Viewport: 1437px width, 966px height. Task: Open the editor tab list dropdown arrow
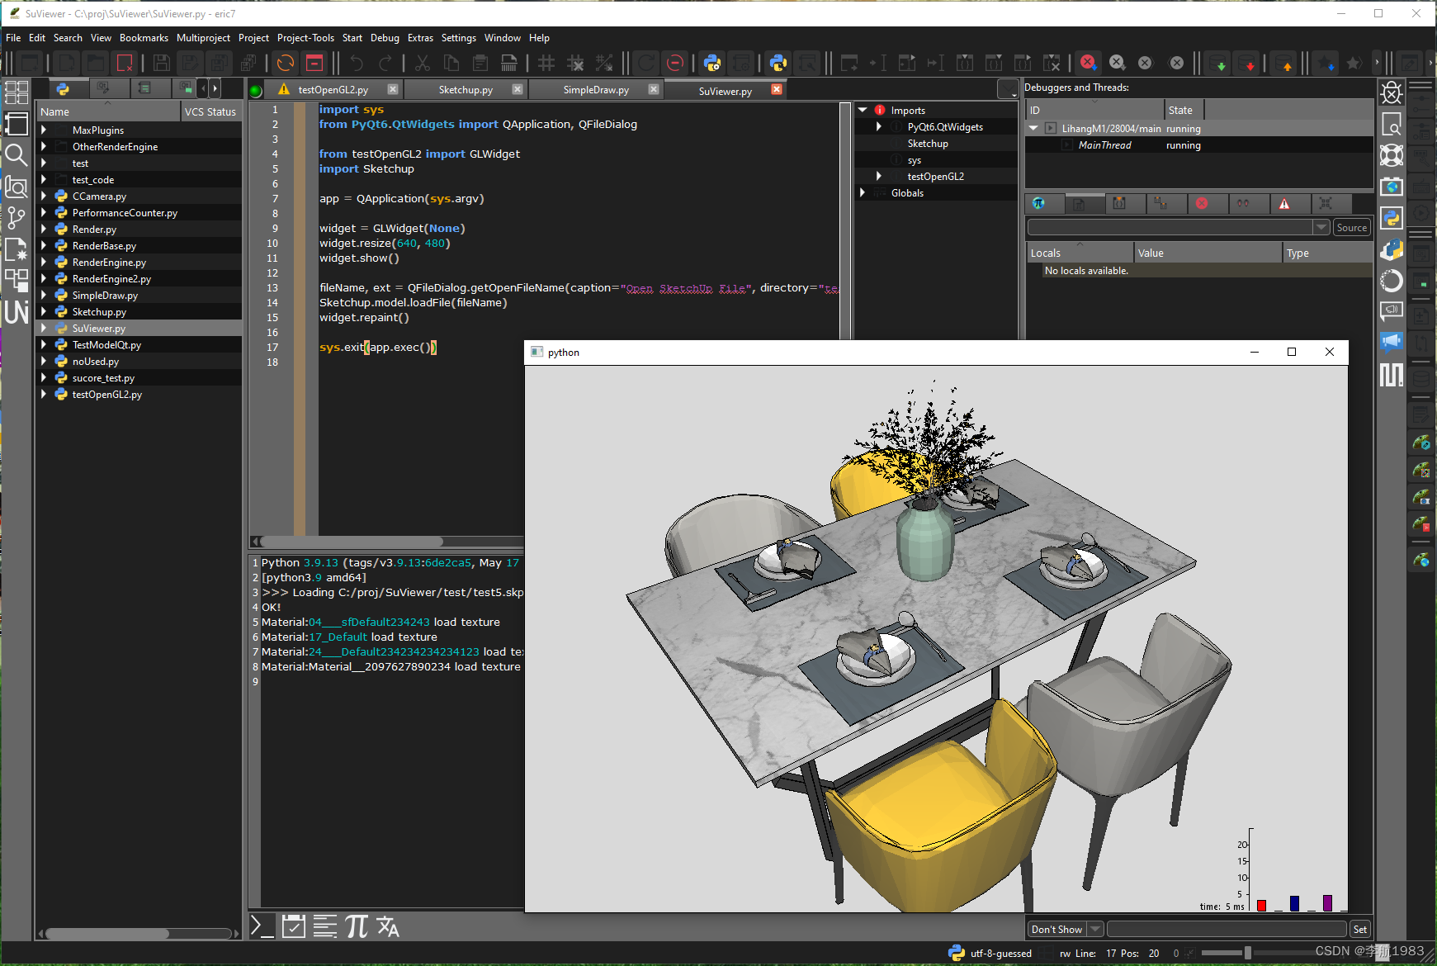(1008, 90)
